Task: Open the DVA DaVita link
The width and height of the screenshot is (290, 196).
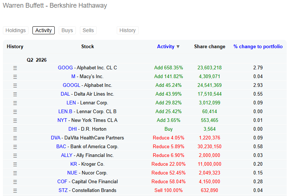Action: (87, 138)
